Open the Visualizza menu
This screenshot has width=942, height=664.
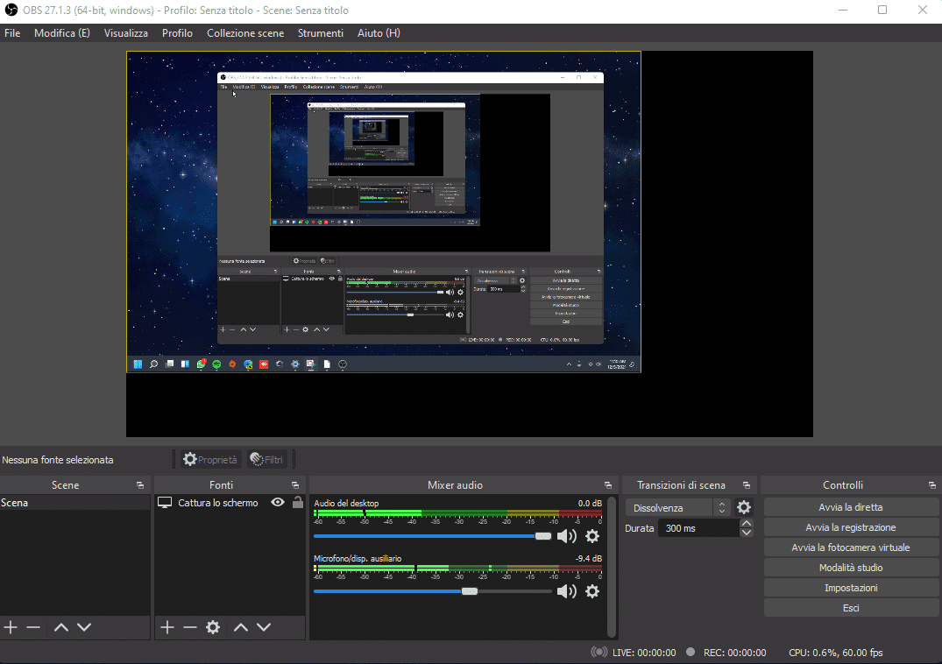pyautogui.click(x=125, y=33)
